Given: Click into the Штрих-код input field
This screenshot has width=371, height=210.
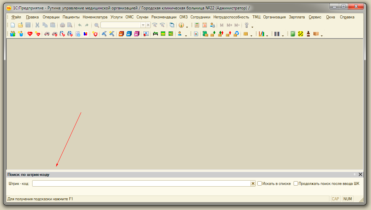Looking at the screenshot, I should 141,184.
